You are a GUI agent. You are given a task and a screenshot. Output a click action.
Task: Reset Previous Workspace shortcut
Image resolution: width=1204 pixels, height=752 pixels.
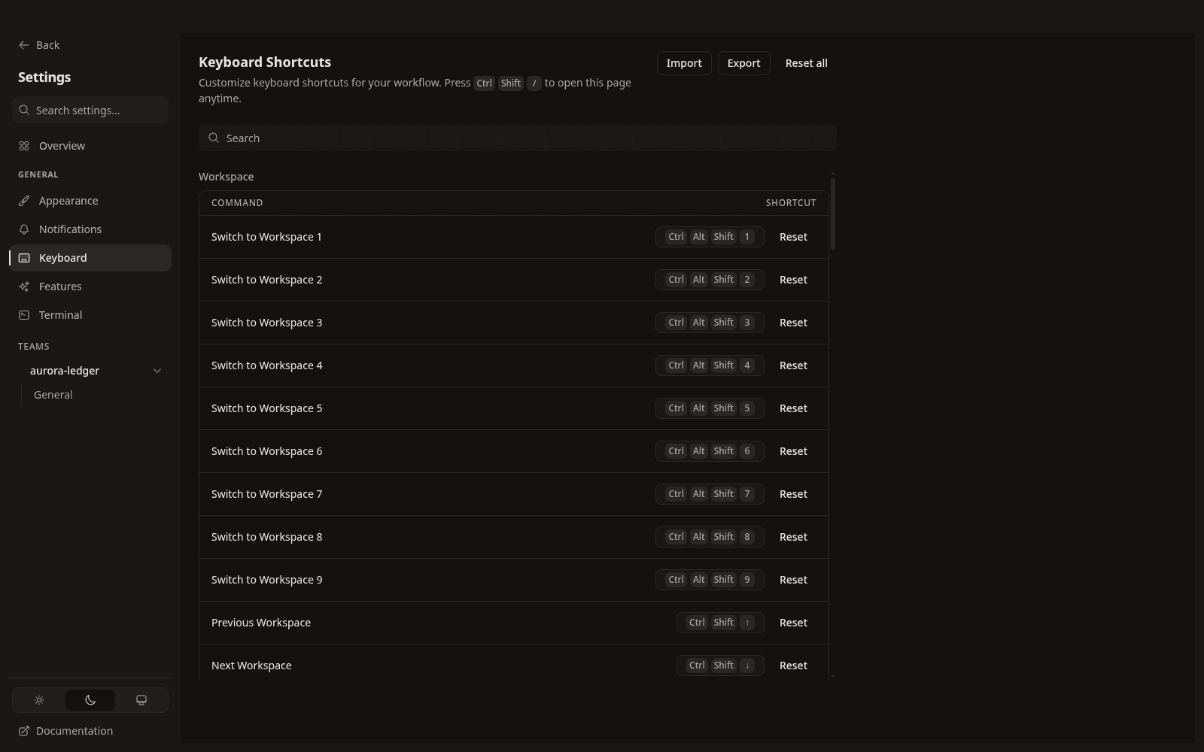tap(793, 623)
